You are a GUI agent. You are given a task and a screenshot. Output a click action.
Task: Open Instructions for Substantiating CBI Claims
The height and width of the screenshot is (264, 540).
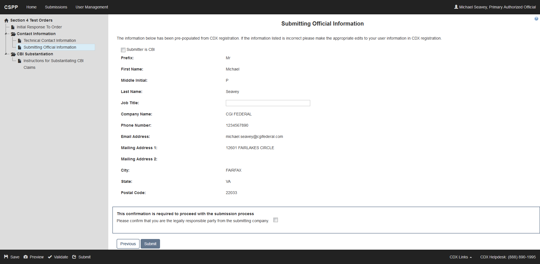click(x=53, y=61)
